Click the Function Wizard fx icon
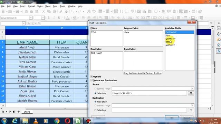Screen dimensions: 221x124 coord(29,23)
